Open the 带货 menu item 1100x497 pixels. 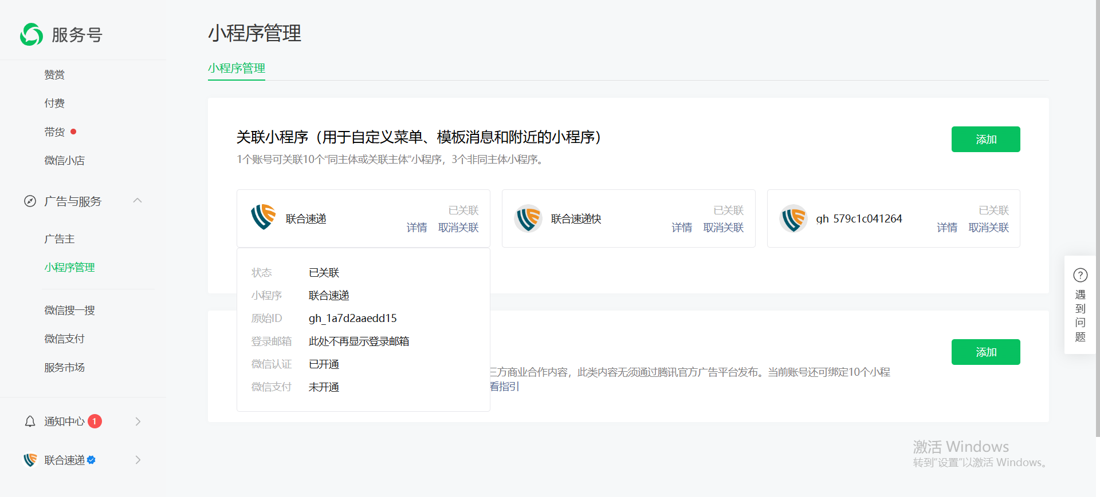click(54, 132)
